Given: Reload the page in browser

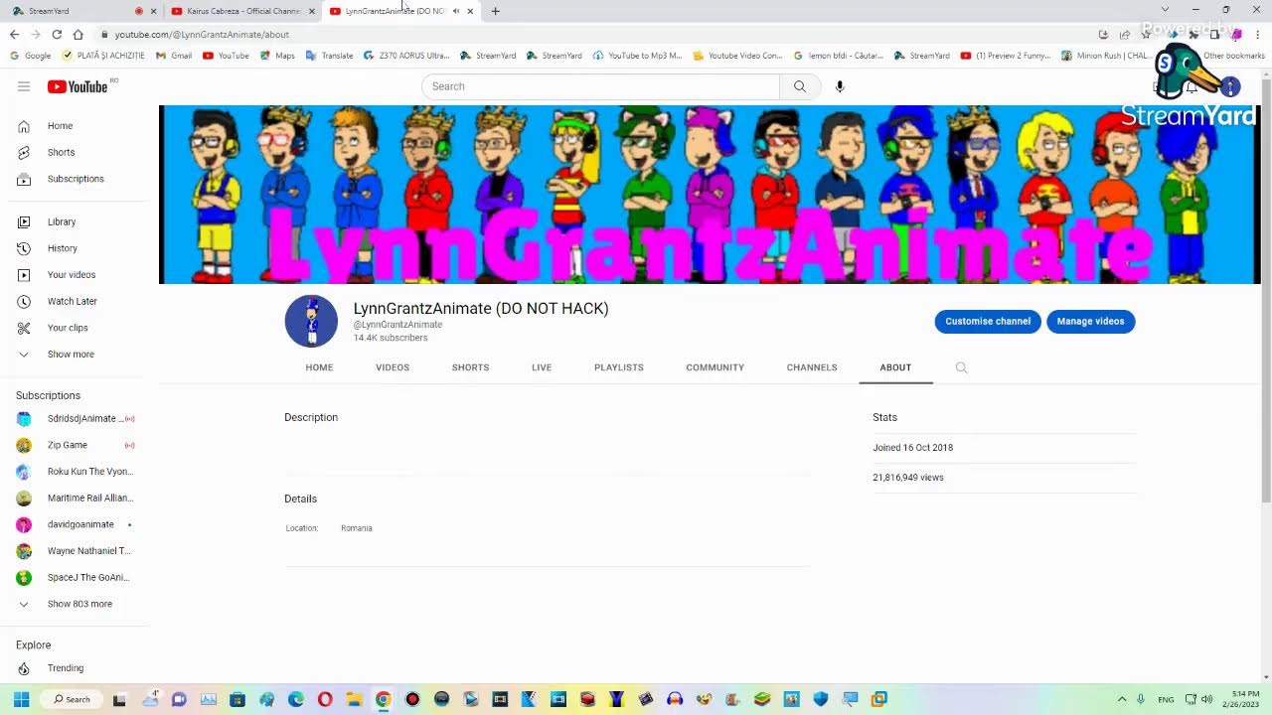Looking at the screenshot, I should click(57, 34).
